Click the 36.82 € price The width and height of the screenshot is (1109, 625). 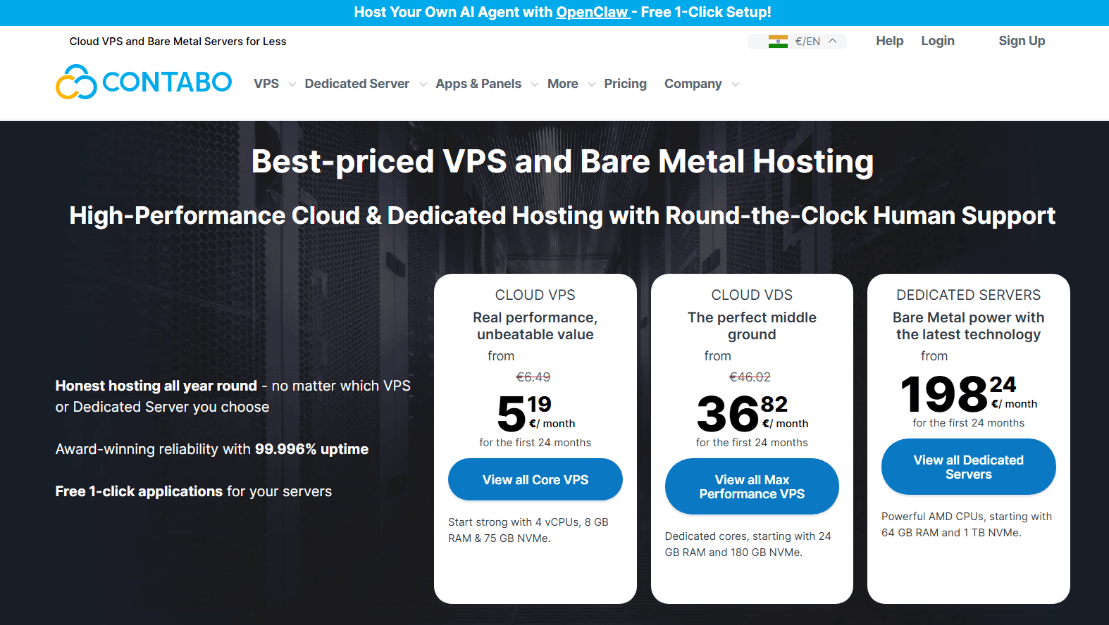tap(752, 414)
